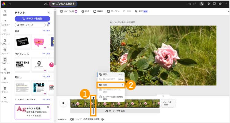Open the グリッド sidebar item
230x123 pixels.
point(5,80)
